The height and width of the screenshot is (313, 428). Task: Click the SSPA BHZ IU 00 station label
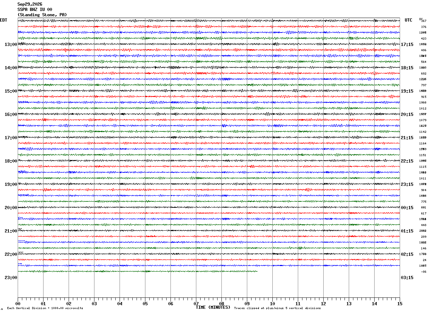35,10
